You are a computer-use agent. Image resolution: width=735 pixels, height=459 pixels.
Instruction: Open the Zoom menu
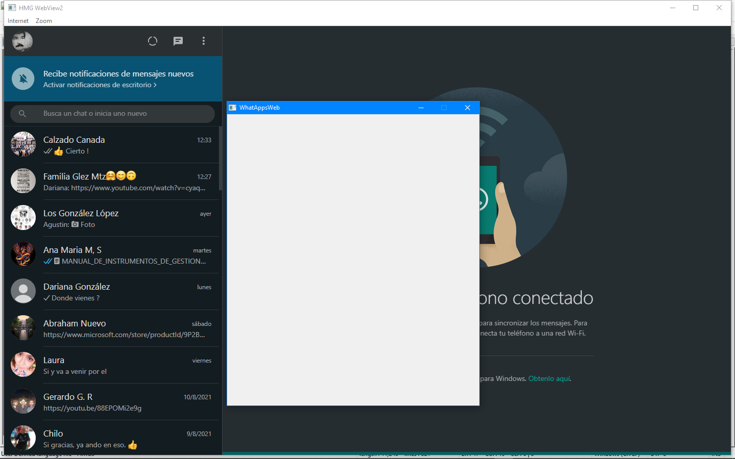coord(44,21)
